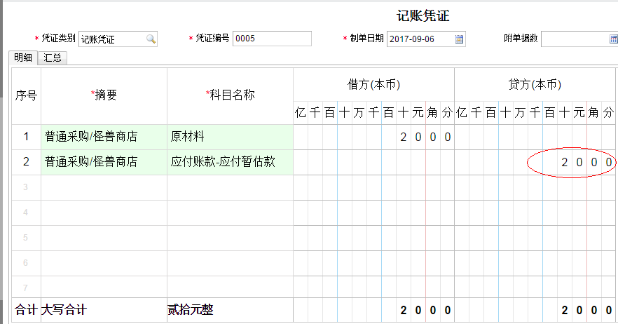
Task: Click the icon beside 附单据数 field
Action: pyautogui.click(x=612, y=39)
